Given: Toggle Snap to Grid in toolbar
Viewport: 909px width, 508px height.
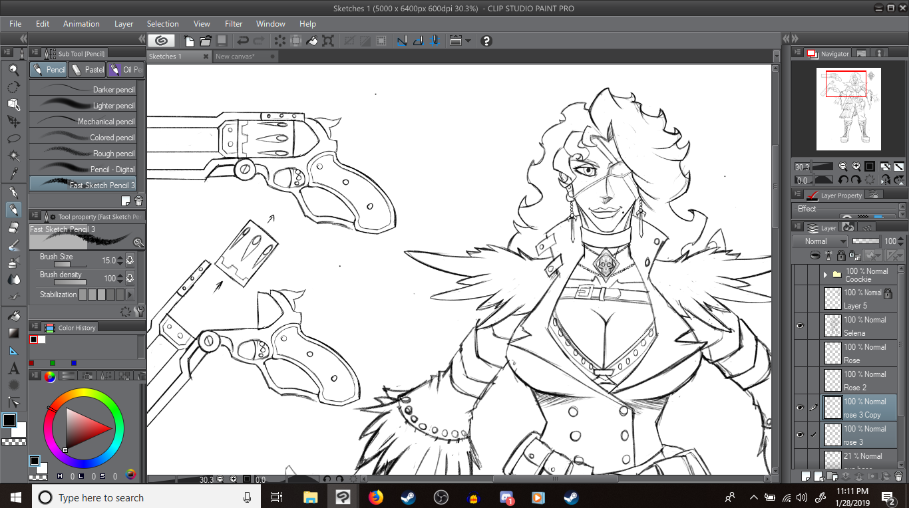Looking at the screenshot, I should [x=435, y=41].
